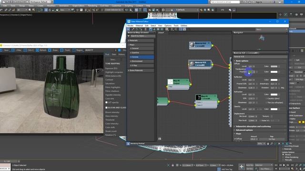Select the arrow Select tool in Slate toolbar
Viewport: 305px width, 171px height.
(128, 29)
